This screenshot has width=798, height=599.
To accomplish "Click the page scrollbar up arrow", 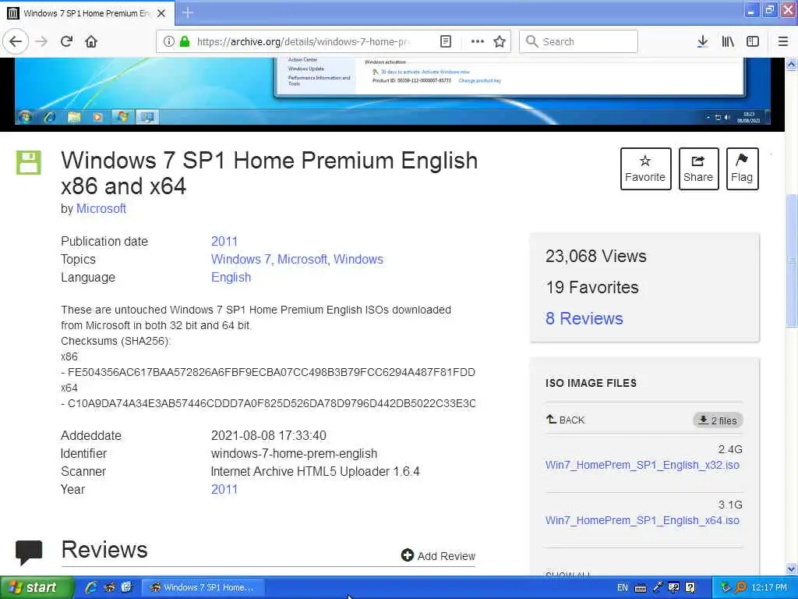I will [791, 65].
